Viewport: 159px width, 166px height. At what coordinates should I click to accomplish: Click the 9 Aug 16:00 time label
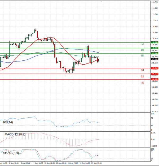click(25, 163)
